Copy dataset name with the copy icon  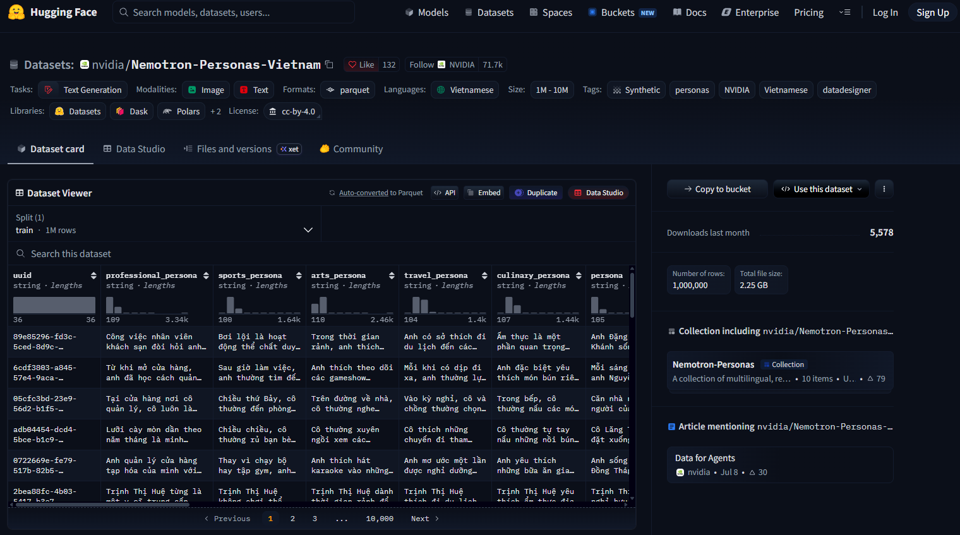click(329, 64)
